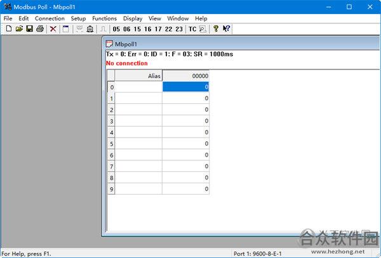Click the grayed-out connect icon
Image resolution: width=381 pixels, height=258 pixels.
click(x=79, y=29)
